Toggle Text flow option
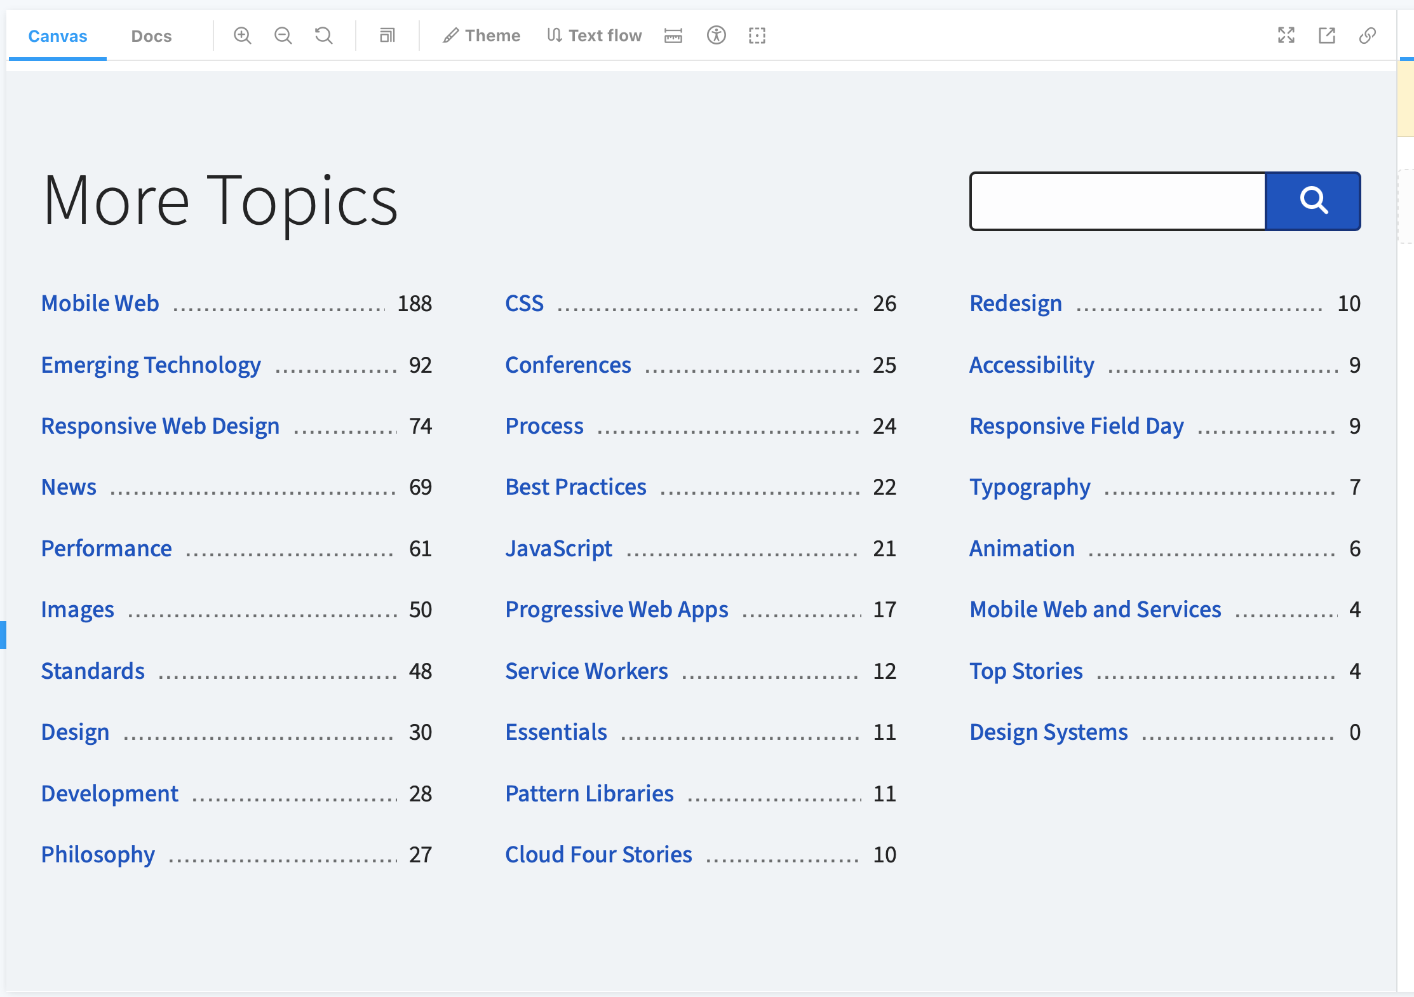Viewport: 1414px width, 997px height. pyautogui.click(x=595, y=36)
